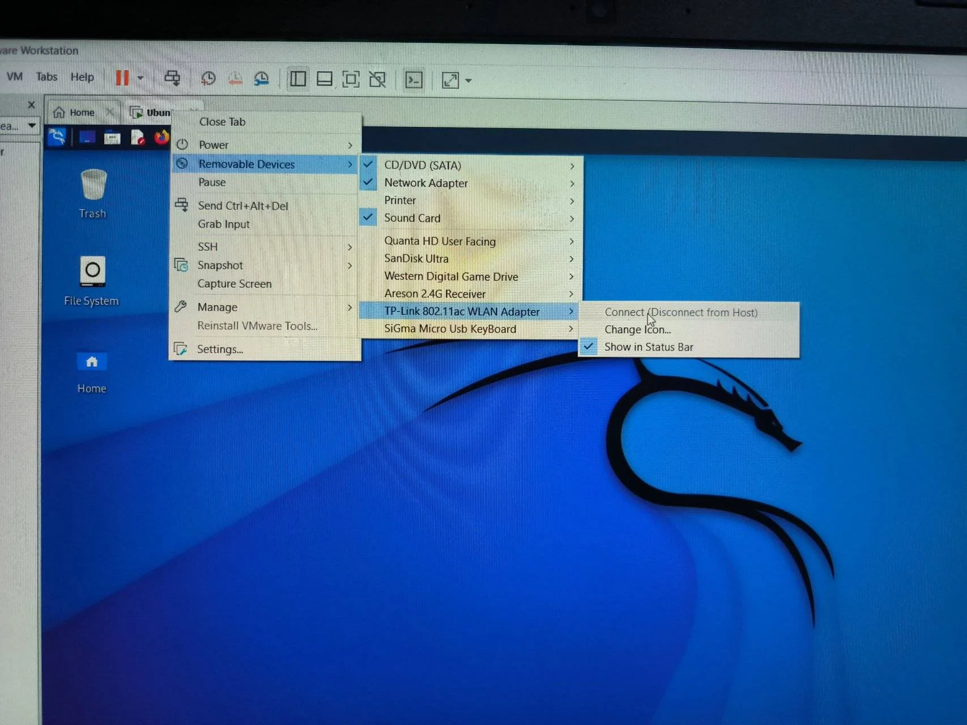
Task: Select the Ubuntu virtual machine tab
Action: [151, 113]
